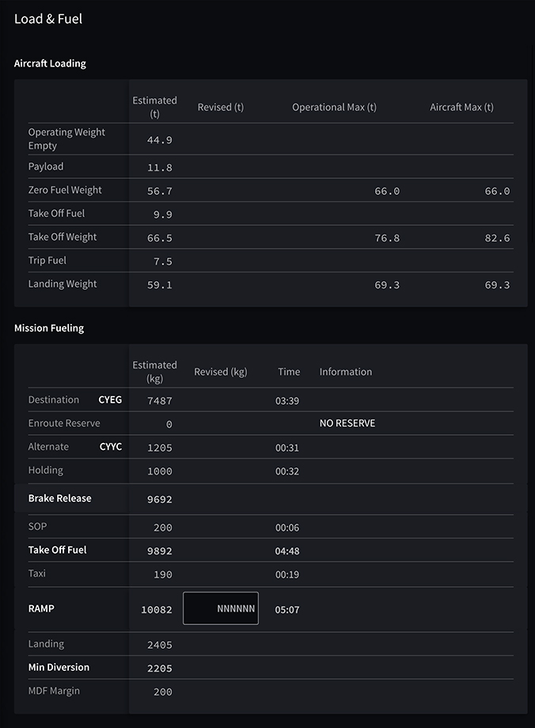The height and width of the screenshot is (728, 535).
Task: Select the Load & Fuel page title
Action: [x=48, y=18]
